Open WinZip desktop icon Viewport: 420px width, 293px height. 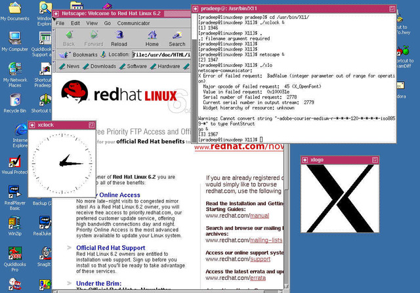pos(14,226)
